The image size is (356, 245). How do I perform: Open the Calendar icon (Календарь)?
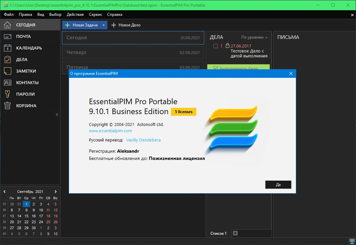pos(7,48)
